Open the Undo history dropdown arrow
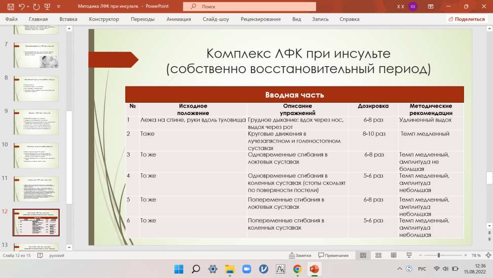The image size is (493, 278). 29,6
